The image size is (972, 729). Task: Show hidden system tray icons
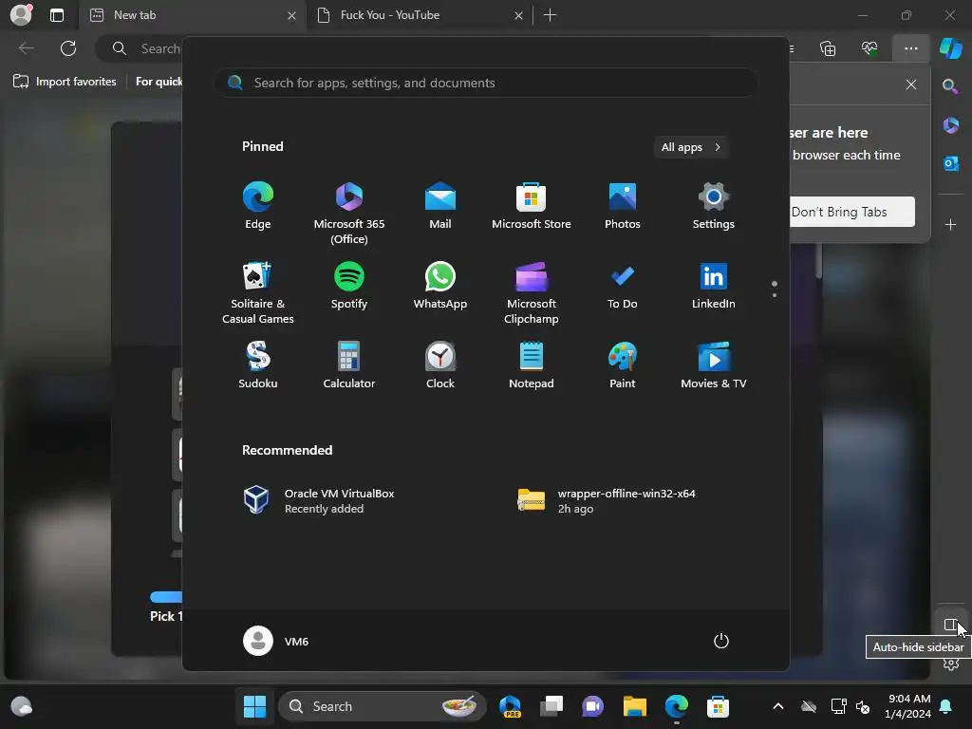[x=778, y=706]
